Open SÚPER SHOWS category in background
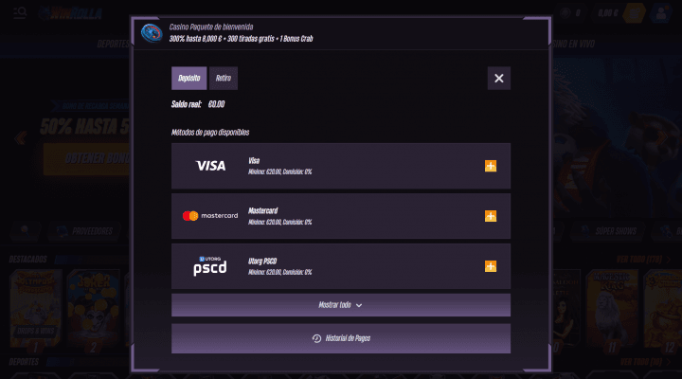682x379 pixels. [610, 231]
